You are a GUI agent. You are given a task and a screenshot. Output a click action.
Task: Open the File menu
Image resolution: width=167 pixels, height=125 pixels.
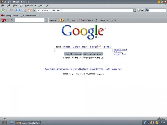[x=3, y=5]
